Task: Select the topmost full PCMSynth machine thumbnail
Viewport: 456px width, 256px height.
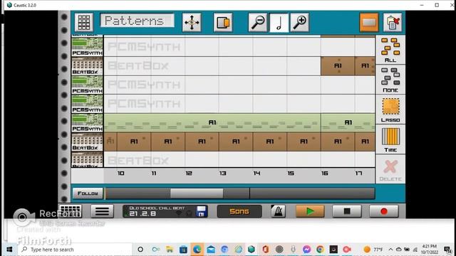Action: [x=87, y=47]
